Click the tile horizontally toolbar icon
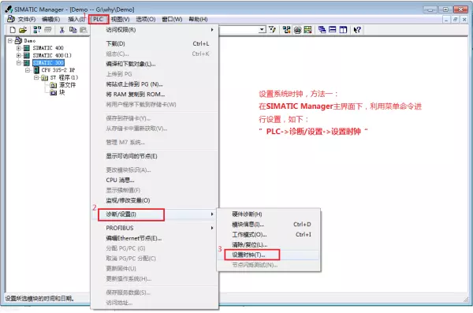473x313 pixels. click(x=333, y=30)
